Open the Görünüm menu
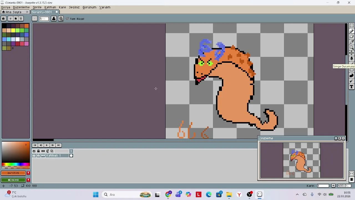The height and width of the screenshot is (200, 355). click(x=89, y=7)
